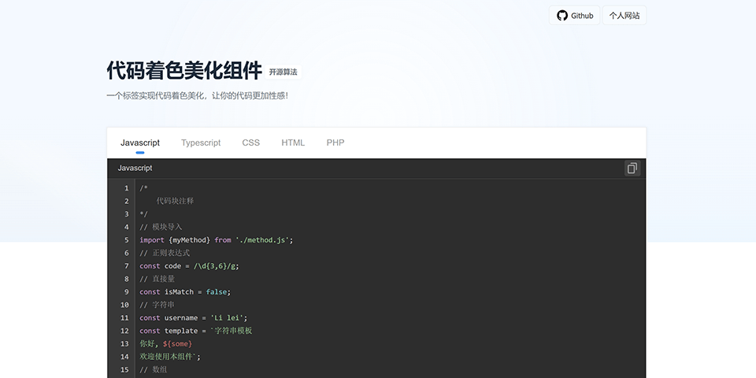The width and height of the screenshot is (756, 378).
Task: Click line number 5 in the gutter
Action: tap(126, 240)
